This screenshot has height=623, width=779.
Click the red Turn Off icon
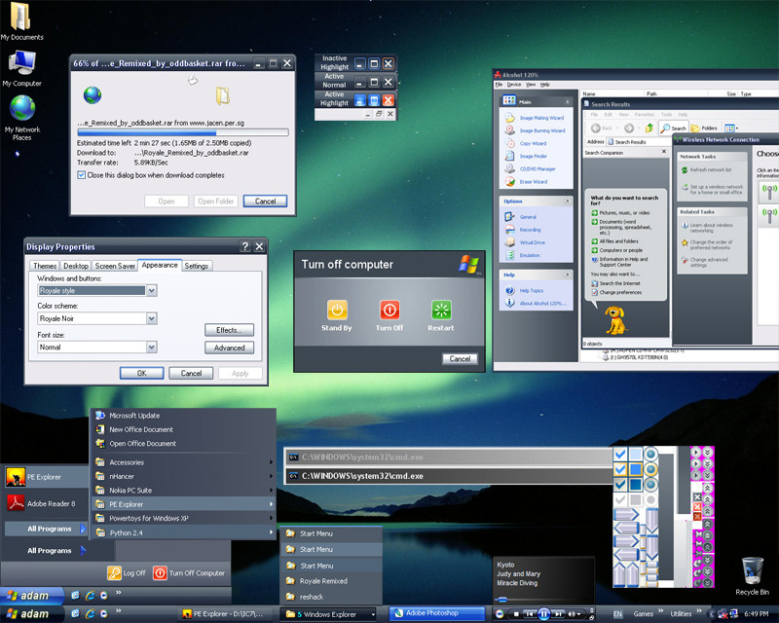pyautogui.click(x=389, y=310)
